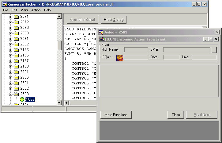Viewport: 222px width, 143px height.
Task: Click the Dialog 2503 window icon
Action: (100, 32)
